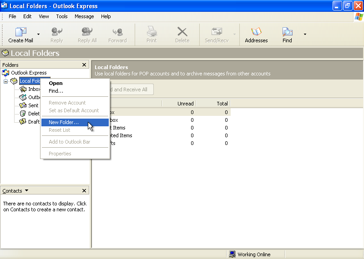The height and width of the screenshot is (259, 364).
Task: Click the Unread column header
Action: click(179, 104)
